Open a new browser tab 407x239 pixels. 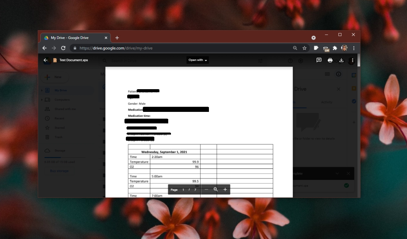(x=117, y=38)
